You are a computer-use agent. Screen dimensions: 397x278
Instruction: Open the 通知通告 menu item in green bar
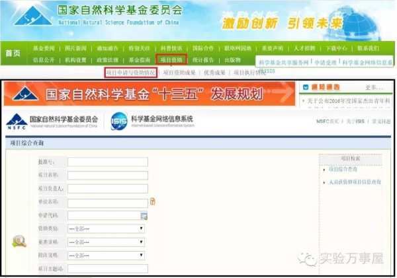point(107,48)
